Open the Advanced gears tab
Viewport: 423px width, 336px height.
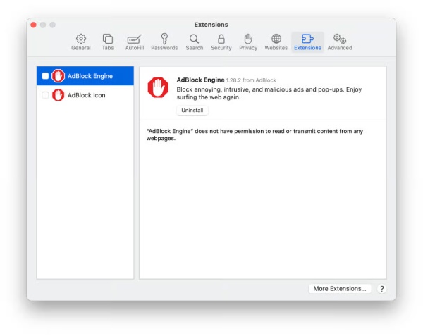click(x=340, y=42)
